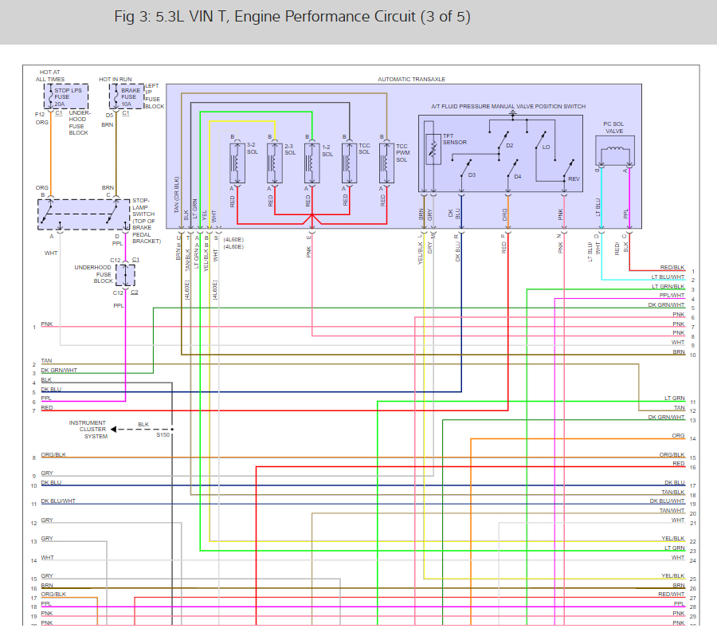Click the TFT SENSOR resistor symbol
Viewport: 717px width, 636px height.
pyautogui.click(x=433, y=150)
